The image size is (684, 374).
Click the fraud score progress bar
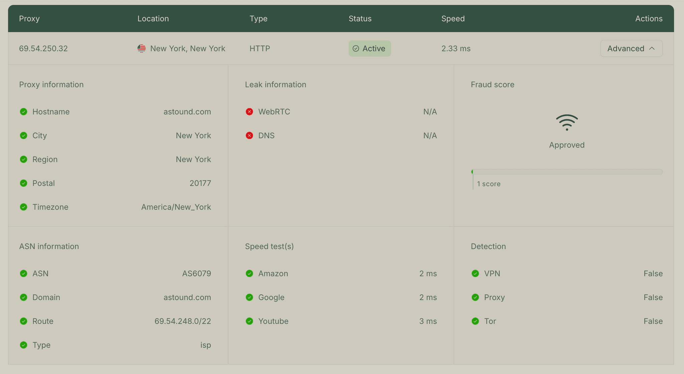(567, 171)
